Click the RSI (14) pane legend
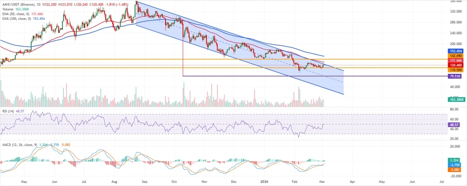467x186 pixels. [x=9, y=110]
